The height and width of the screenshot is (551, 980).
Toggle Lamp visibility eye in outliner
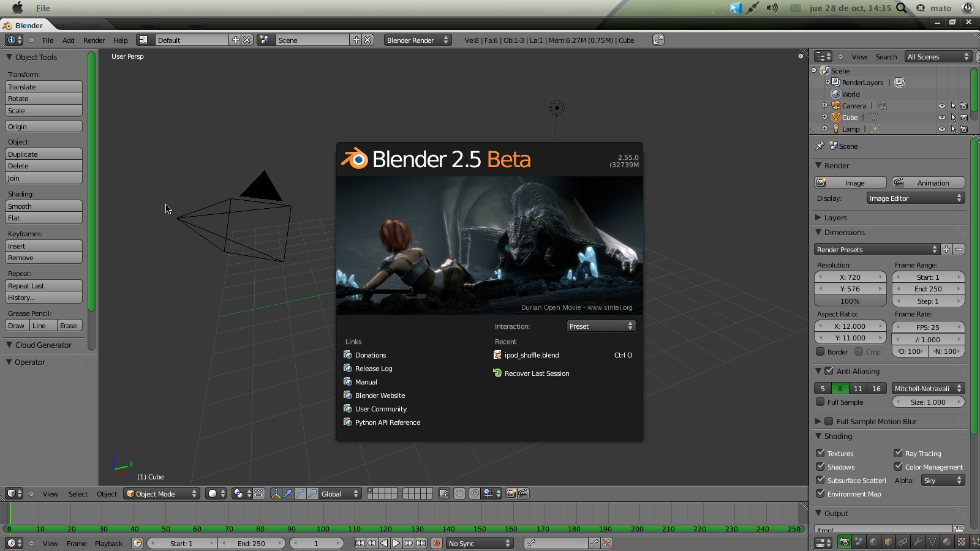[x=942, y=129]
